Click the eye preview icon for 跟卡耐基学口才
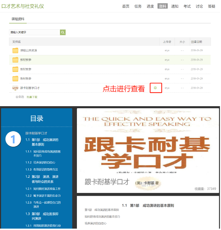The width and height of the screenshot is (221, 230). click(156, 88)
